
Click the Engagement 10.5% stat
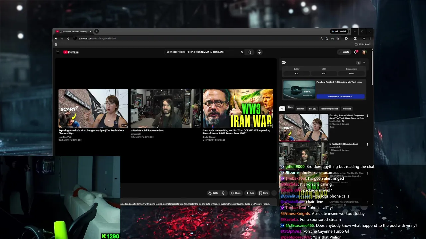[351, 71]
